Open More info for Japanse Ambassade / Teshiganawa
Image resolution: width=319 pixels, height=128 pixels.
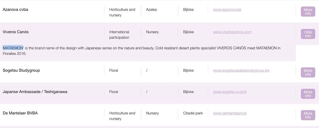[x=308, y=94]
